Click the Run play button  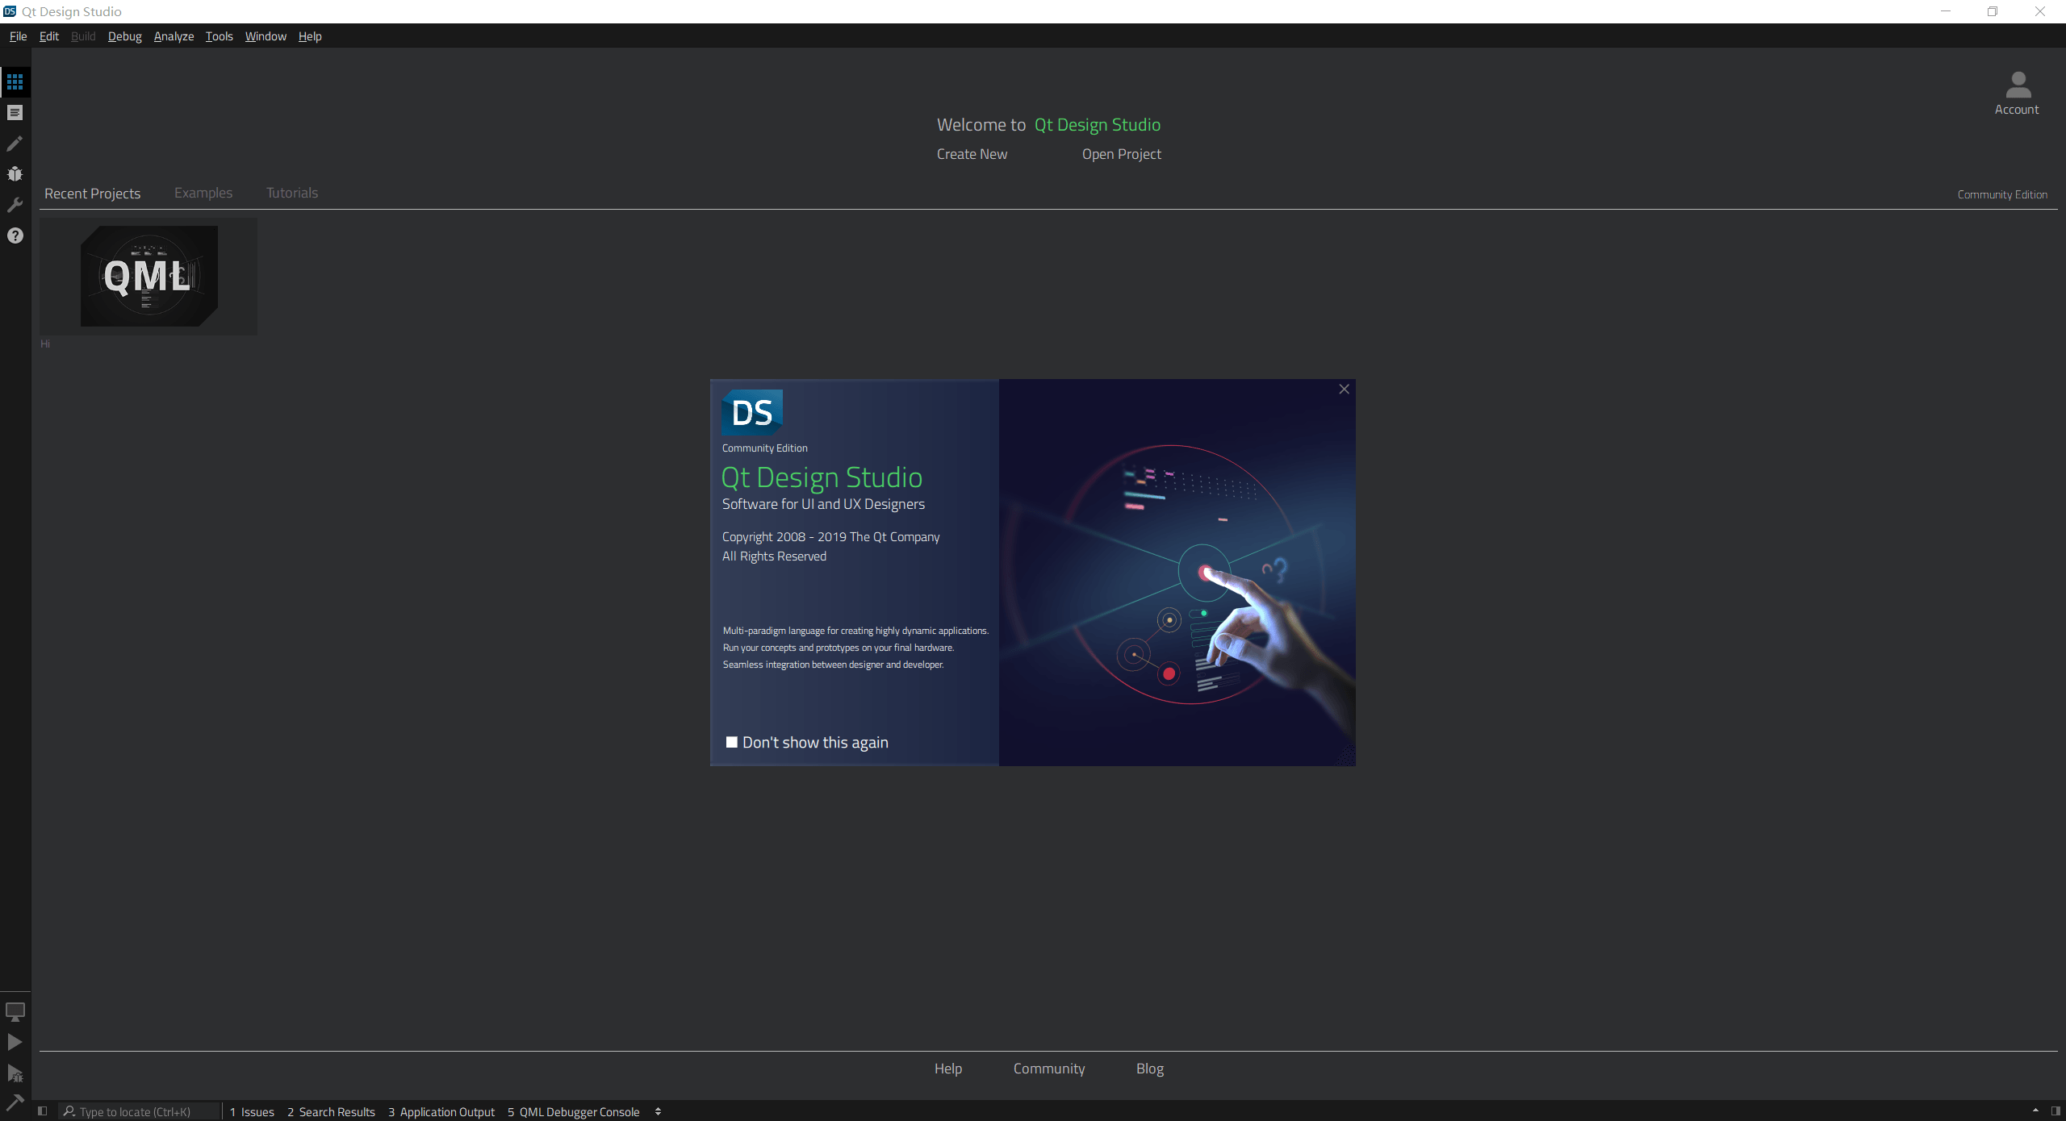pos(15,1042)
